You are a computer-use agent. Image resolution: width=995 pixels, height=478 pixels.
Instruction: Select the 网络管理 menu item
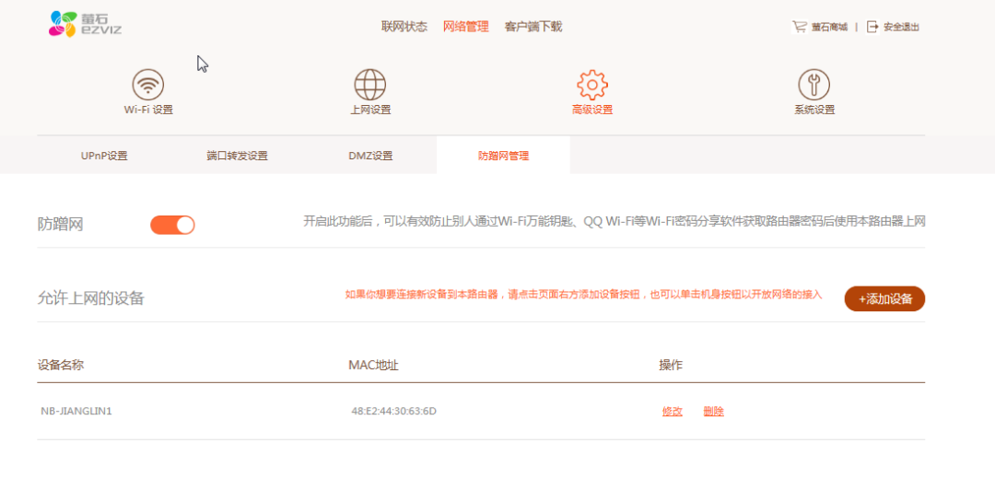466,27
